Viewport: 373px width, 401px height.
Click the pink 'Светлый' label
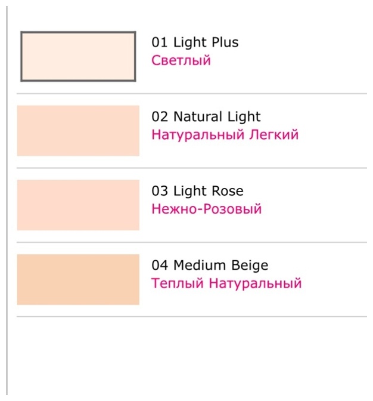[181, 61]
